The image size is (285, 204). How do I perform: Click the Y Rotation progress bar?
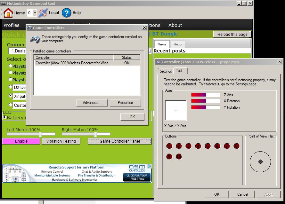(x=206, y=107)
